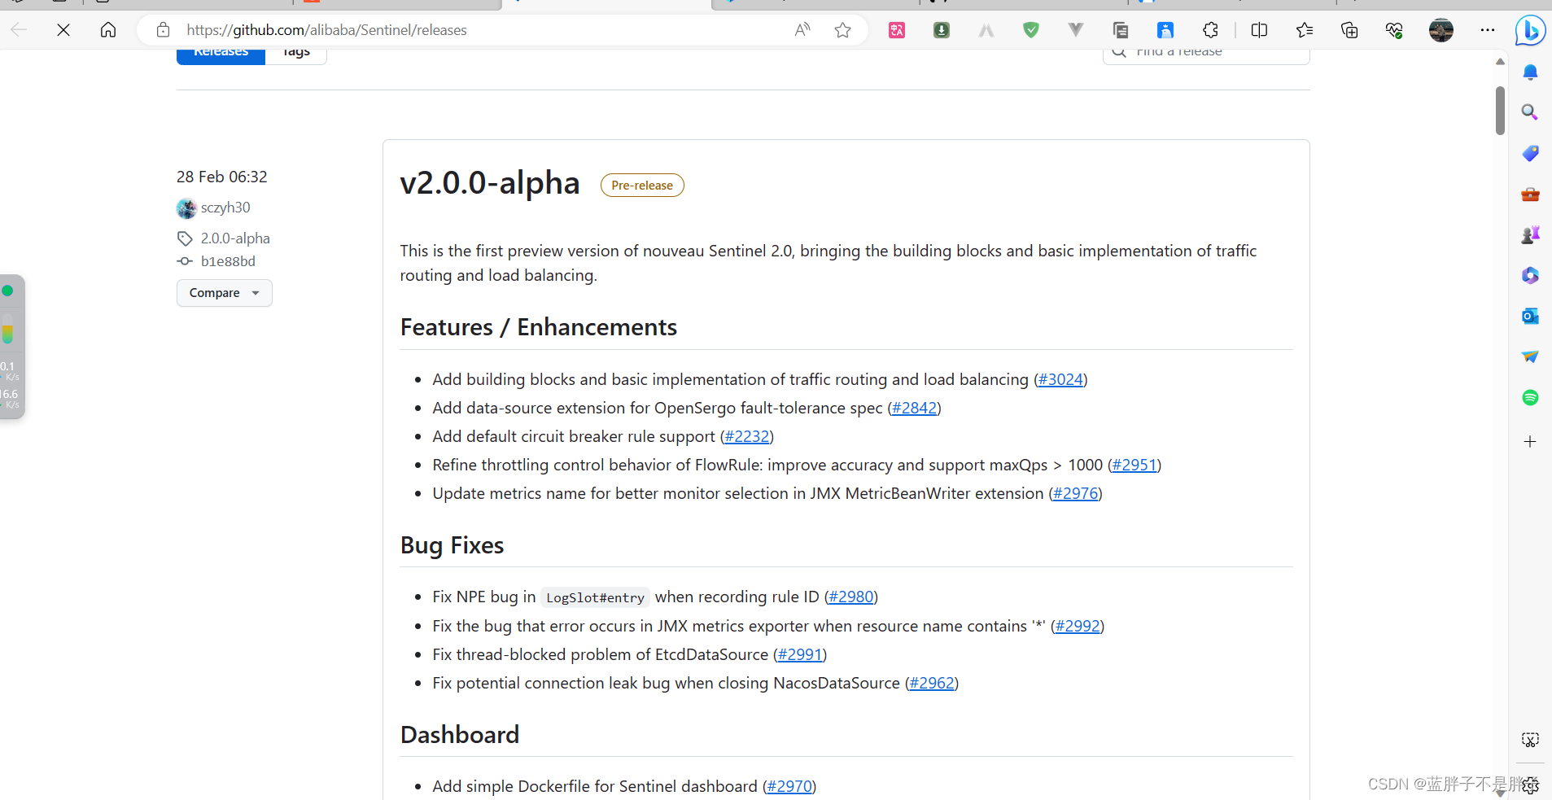The width and height of the screenshot is (1552, 800).
Task: Open pull request #2992
Action: coord(1078,626)
